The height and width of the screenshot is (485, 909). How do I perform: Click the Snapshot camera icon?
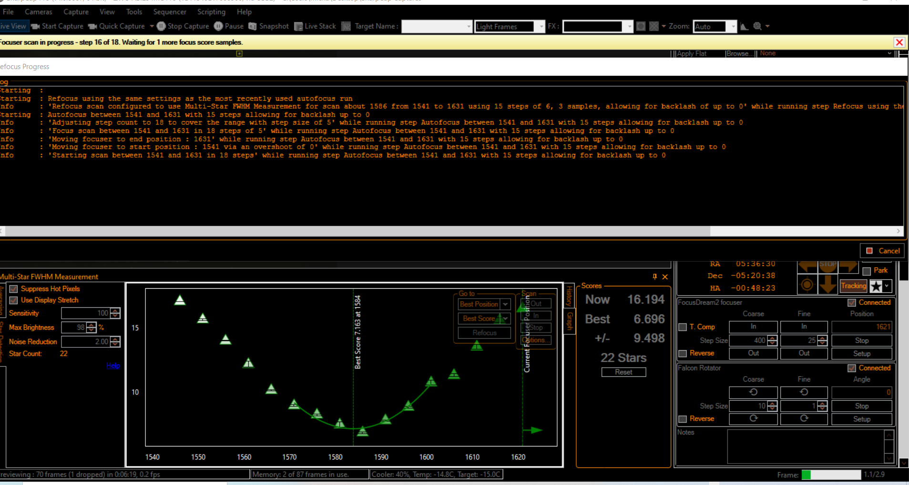[x=253, y=26]
